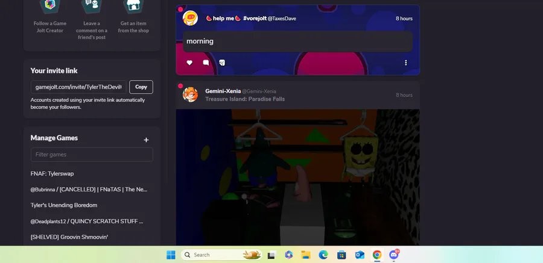Click the taskbar Search box
Image resolution: width=543 pixels, height=263 pixels.
221,255
